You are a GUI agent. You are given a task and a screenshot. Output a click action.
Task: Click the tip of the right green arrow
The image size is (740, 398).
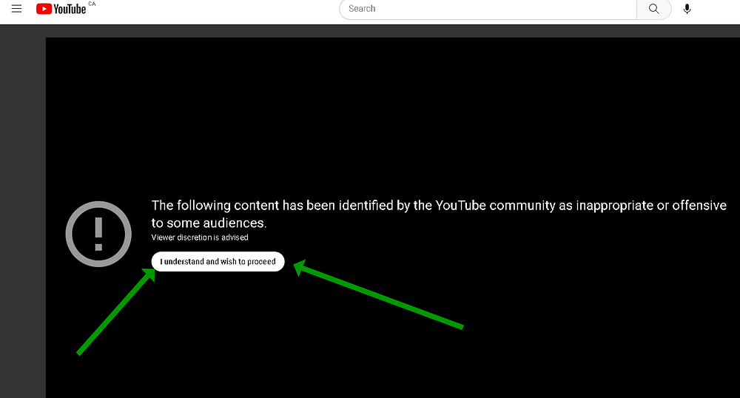coord(297,266)
